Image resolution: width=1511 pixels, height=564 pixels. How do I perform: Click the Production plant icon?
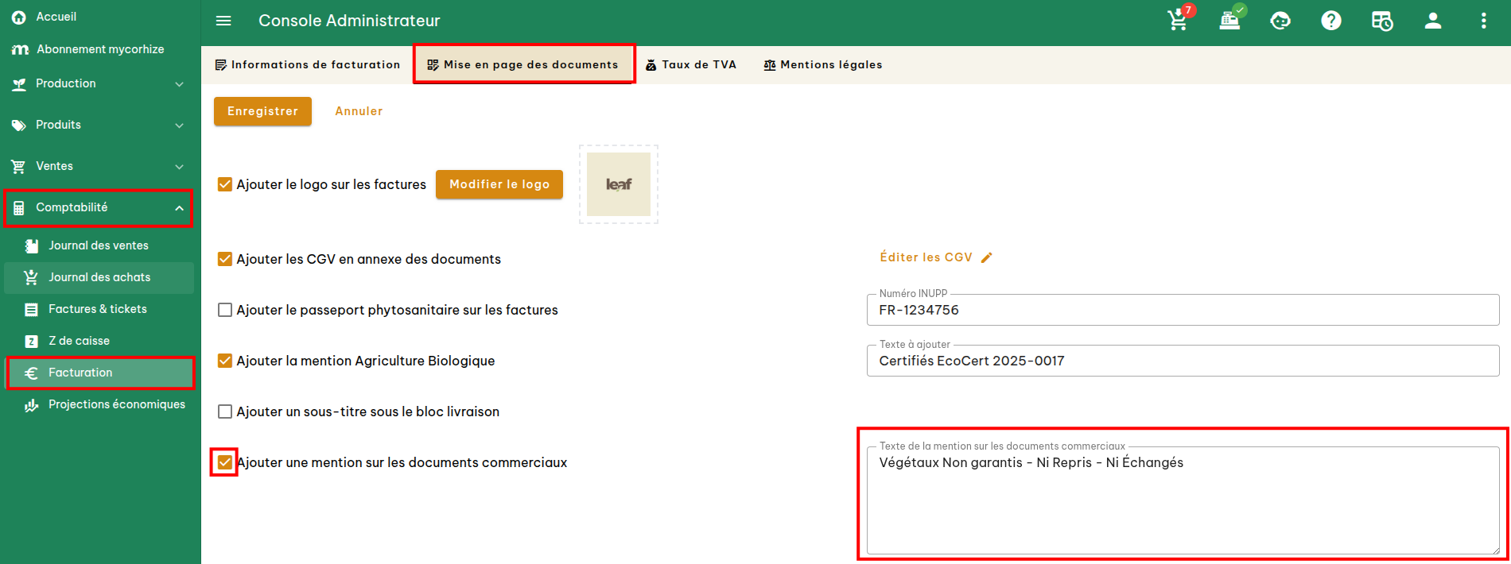pos(19,83)
